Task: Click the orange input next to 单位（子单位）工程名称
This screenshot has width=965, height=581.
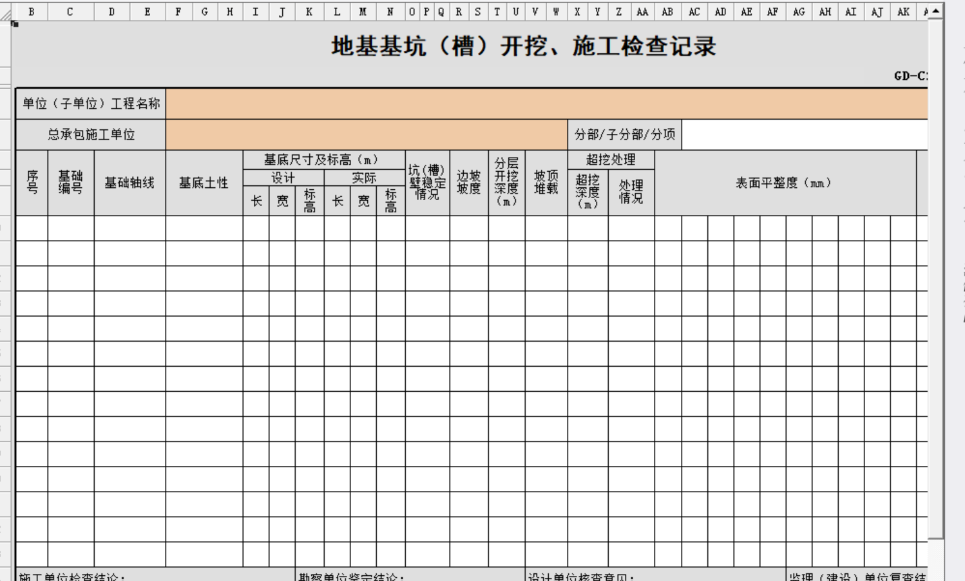Action: [546, 104]
